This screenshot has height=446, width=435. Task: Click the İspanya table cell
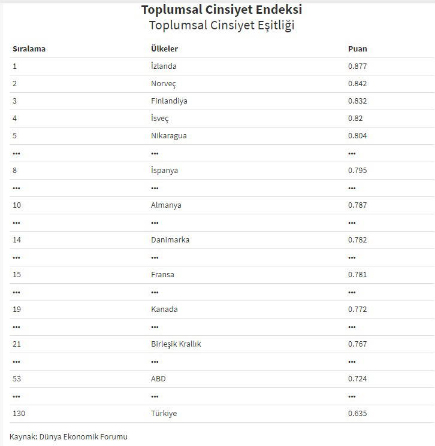pyautogui.click(x=164, y=170)
